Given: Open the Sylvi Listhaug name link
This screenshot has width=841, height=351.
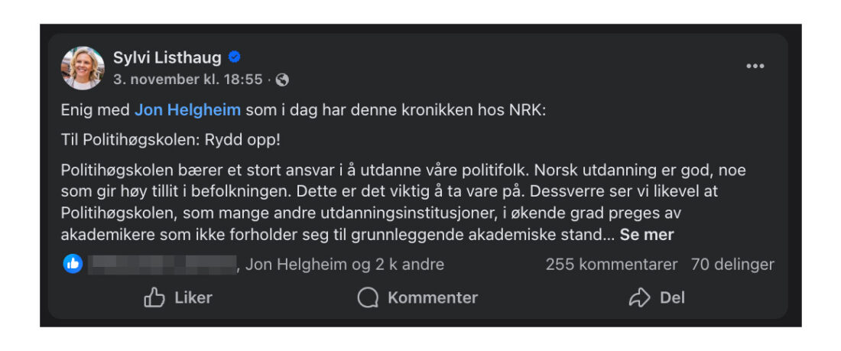Looking at the screenshot, I should (x=167, y=57).
